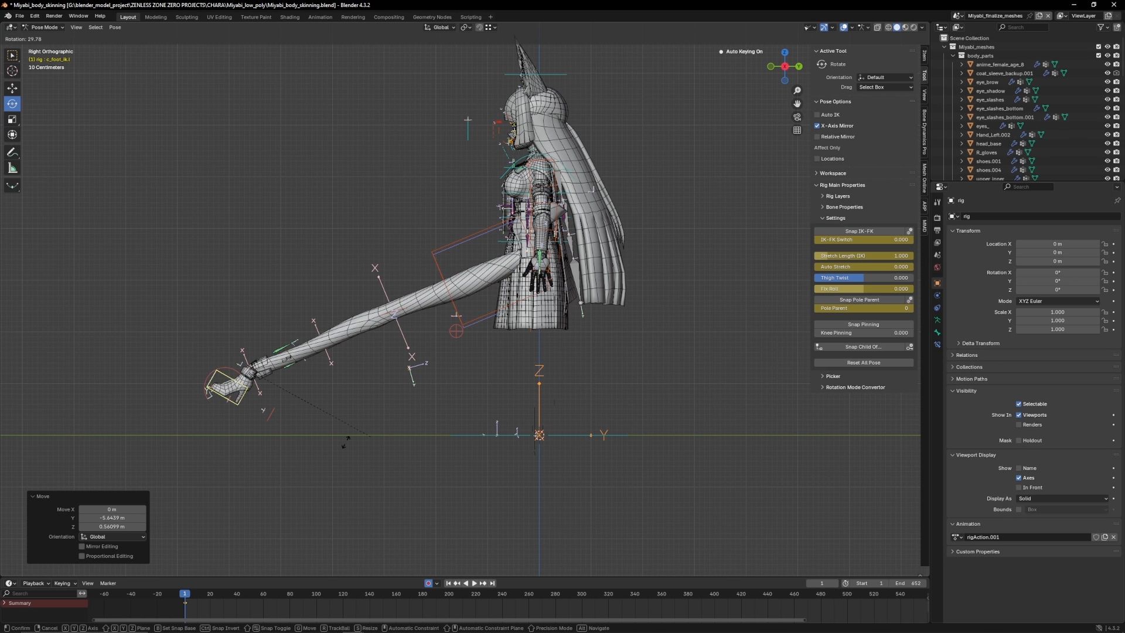The width and height of the screenshot is (1125, 633).
Task: Click Reset All Pose button
Action: tap(864, 363)
